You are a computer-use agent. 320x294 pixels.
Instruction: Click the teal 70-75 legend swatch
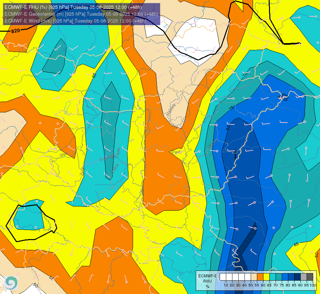click(279, 277)
